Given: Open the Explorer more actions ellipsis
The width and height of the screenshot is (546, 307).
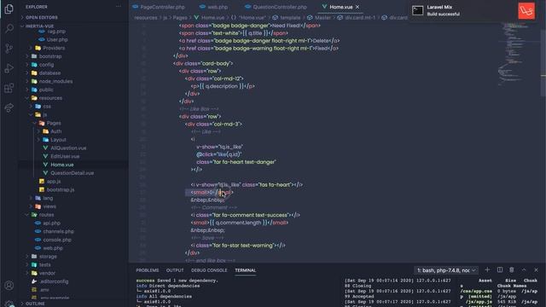Looking at the screenshot, I should click(x=119, y=7).
